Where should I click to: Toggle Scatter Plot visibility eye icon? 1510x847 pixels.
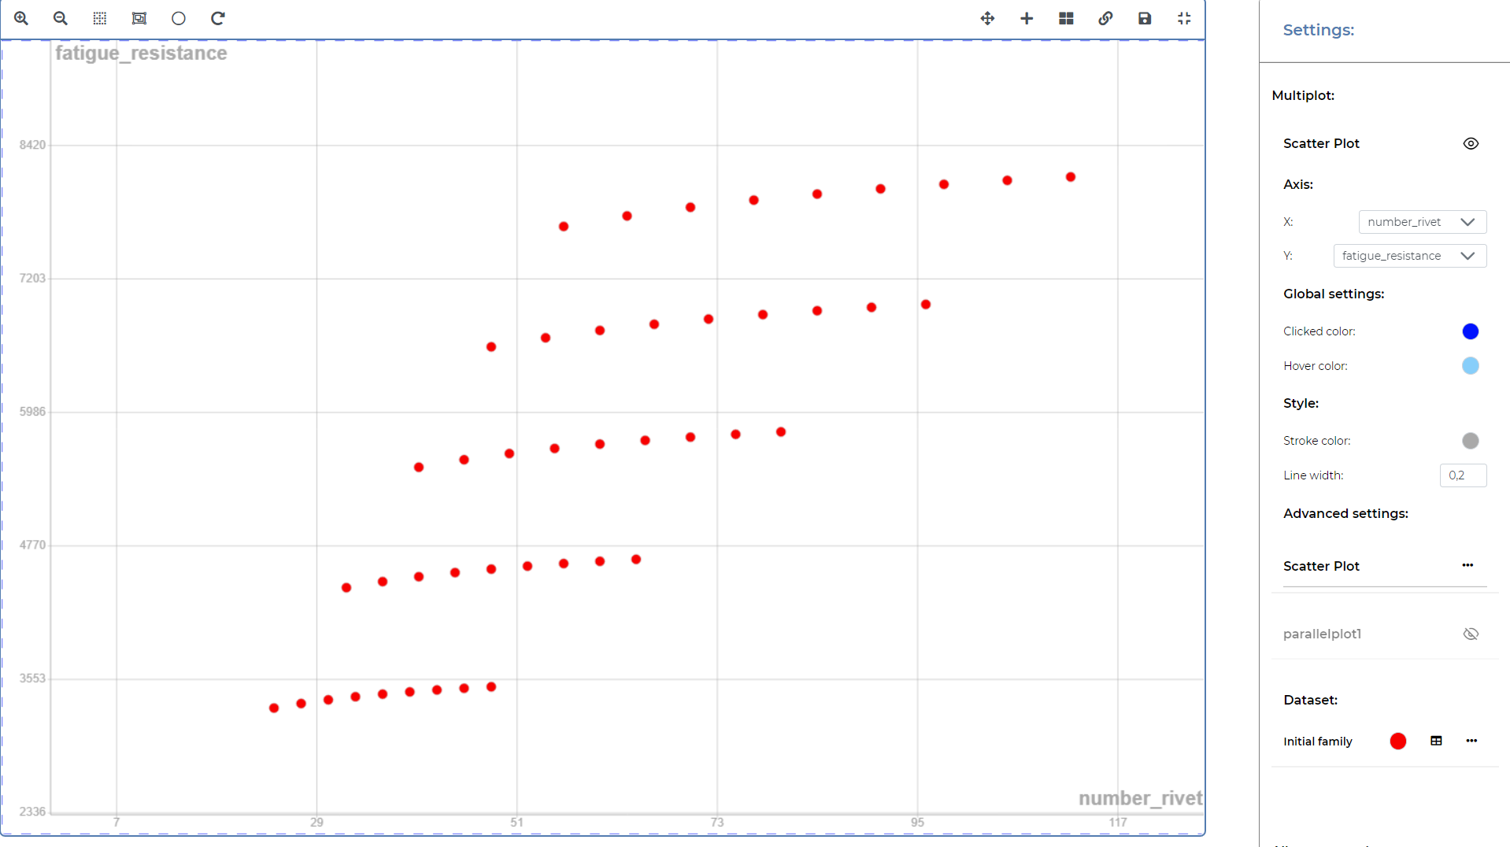[1471, 143]
